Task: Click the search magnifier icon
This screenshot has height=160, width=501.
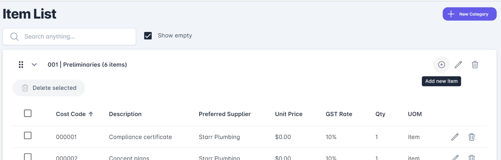Action: click(x=14, y=37)
